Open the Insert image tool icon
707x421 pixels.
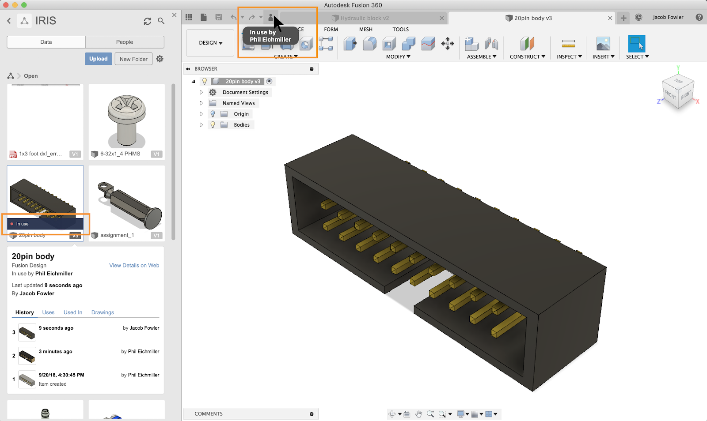(603, 44)
